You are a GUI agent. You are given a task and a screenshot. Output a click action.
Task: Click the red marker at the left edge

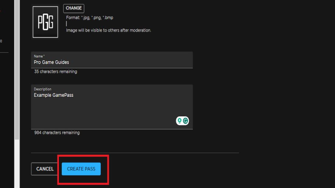coord(0,11)
